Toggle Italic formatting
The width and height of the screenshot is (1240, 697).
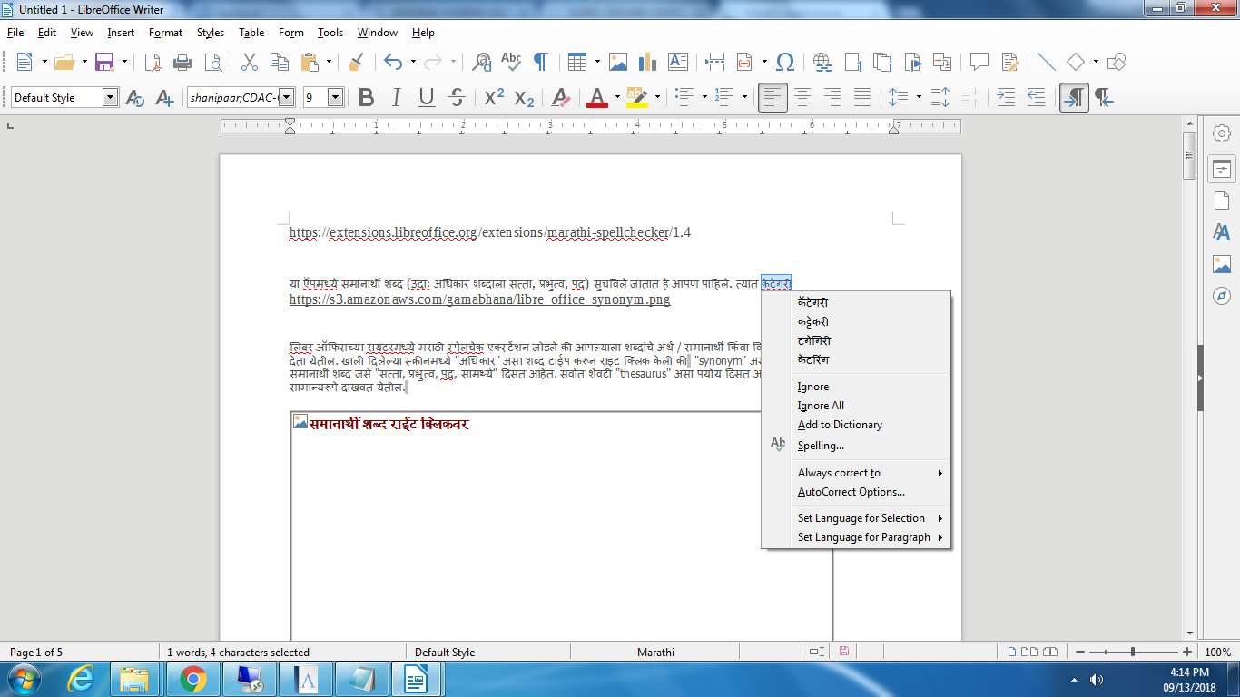click(396, 97)
